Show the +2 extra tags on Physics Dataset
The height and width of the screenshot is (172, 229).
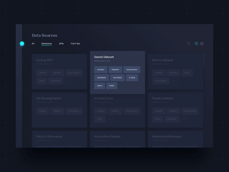coord(183,119)
